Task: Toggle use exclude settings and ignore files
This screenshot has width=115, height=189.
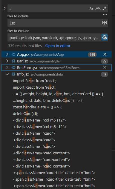Action: tap(104, 38)
